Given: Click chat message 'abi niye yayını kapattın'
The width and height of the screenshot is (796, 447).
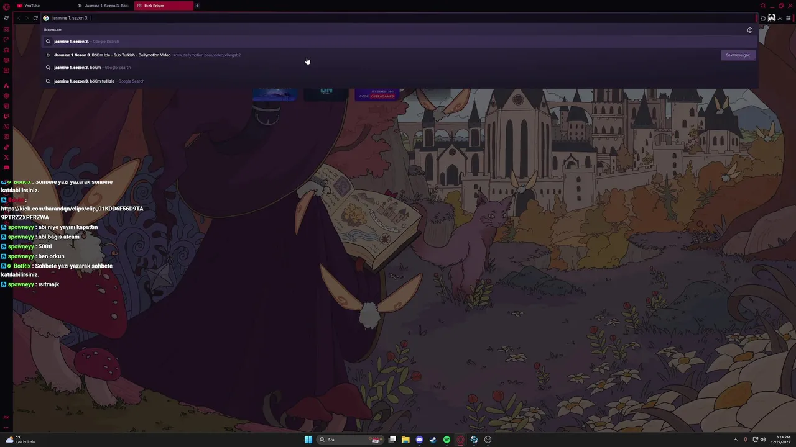Looking at the screenshot, I should point(68,227).
